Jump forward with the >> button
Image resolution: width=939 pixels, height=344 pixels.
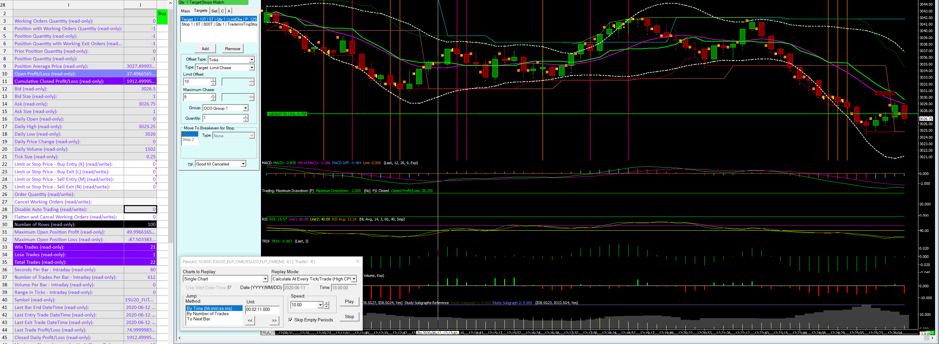[274, 320]
